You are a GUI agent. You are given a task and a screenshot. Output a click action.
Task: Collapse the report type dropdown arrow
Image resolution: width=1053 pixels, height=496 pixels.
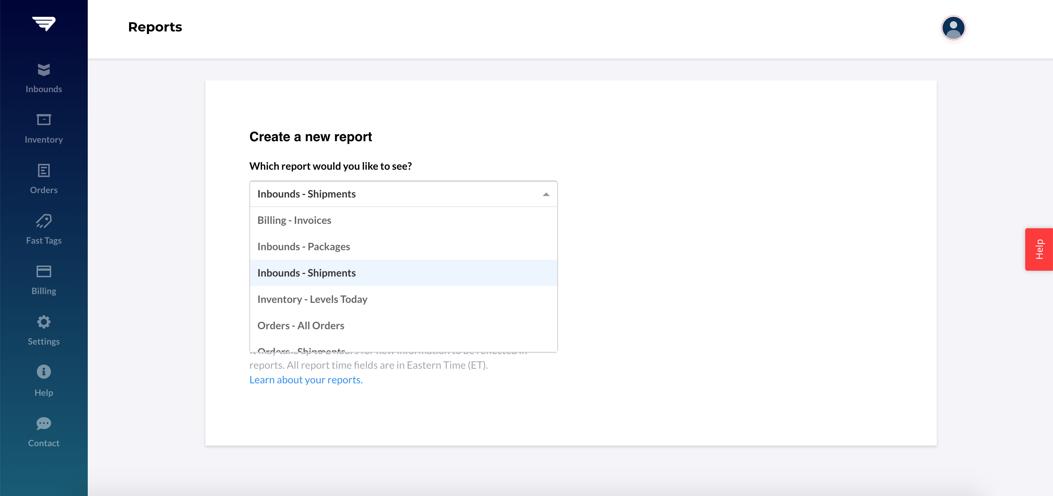(x=546, y=194)
